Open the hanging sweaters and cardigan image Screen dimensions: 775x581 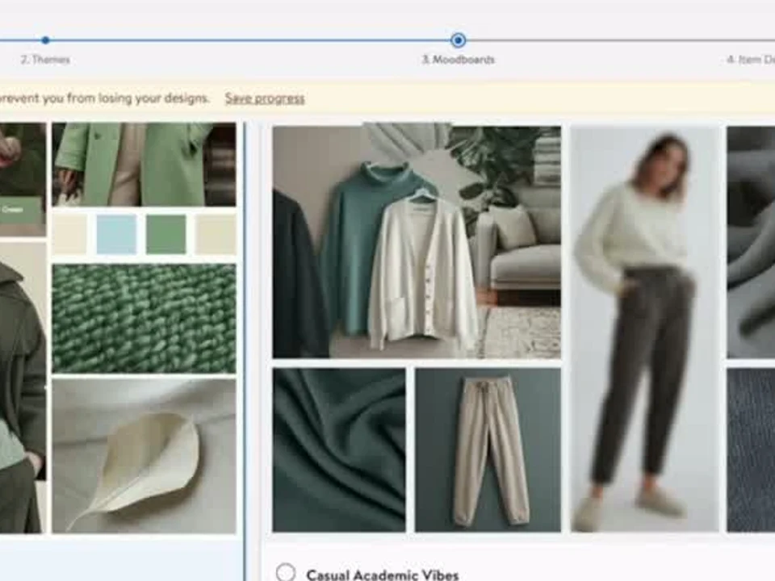point(417,242)
